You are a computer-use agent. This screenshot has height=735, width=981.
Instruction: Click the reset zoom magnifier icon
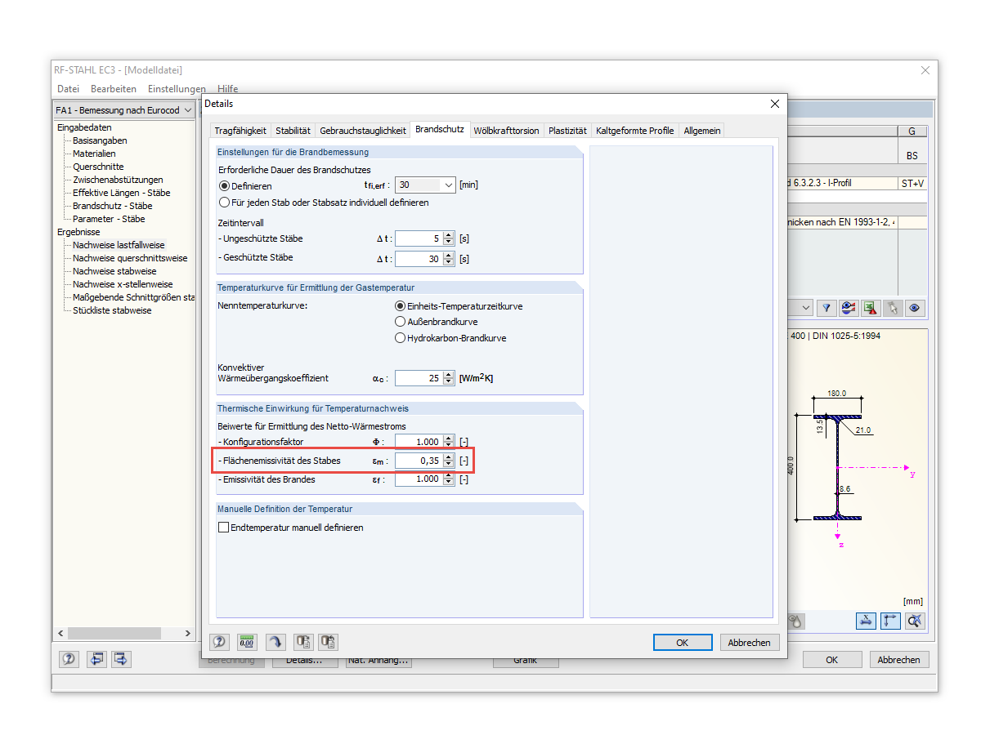point(915,621)
